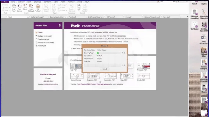Clear the Recent Files list icon

click(60, 25)
